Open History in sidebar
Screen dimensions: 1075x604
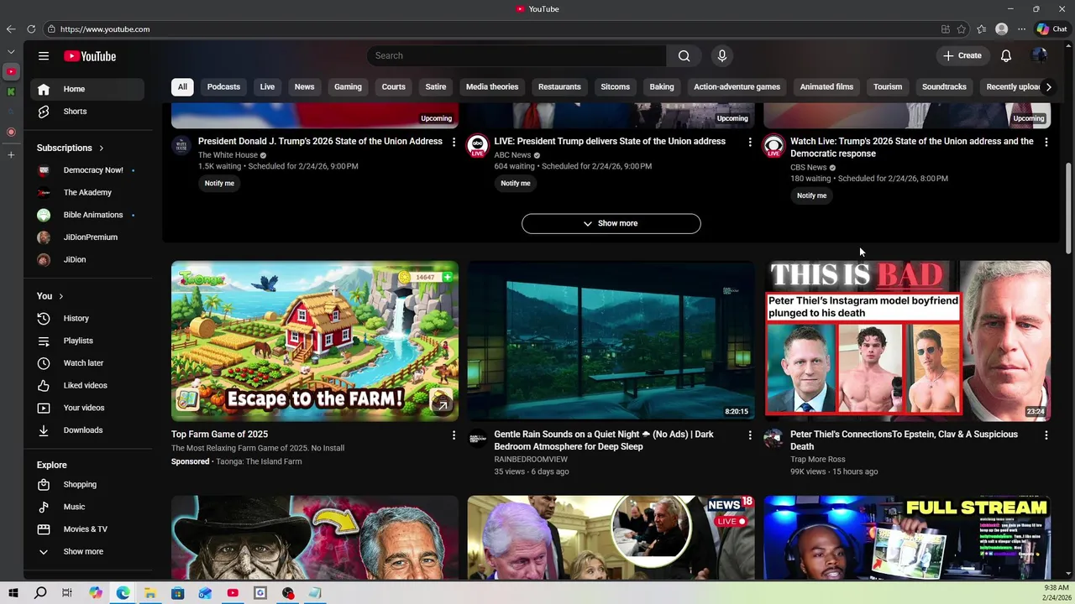[x=87, y=319]
